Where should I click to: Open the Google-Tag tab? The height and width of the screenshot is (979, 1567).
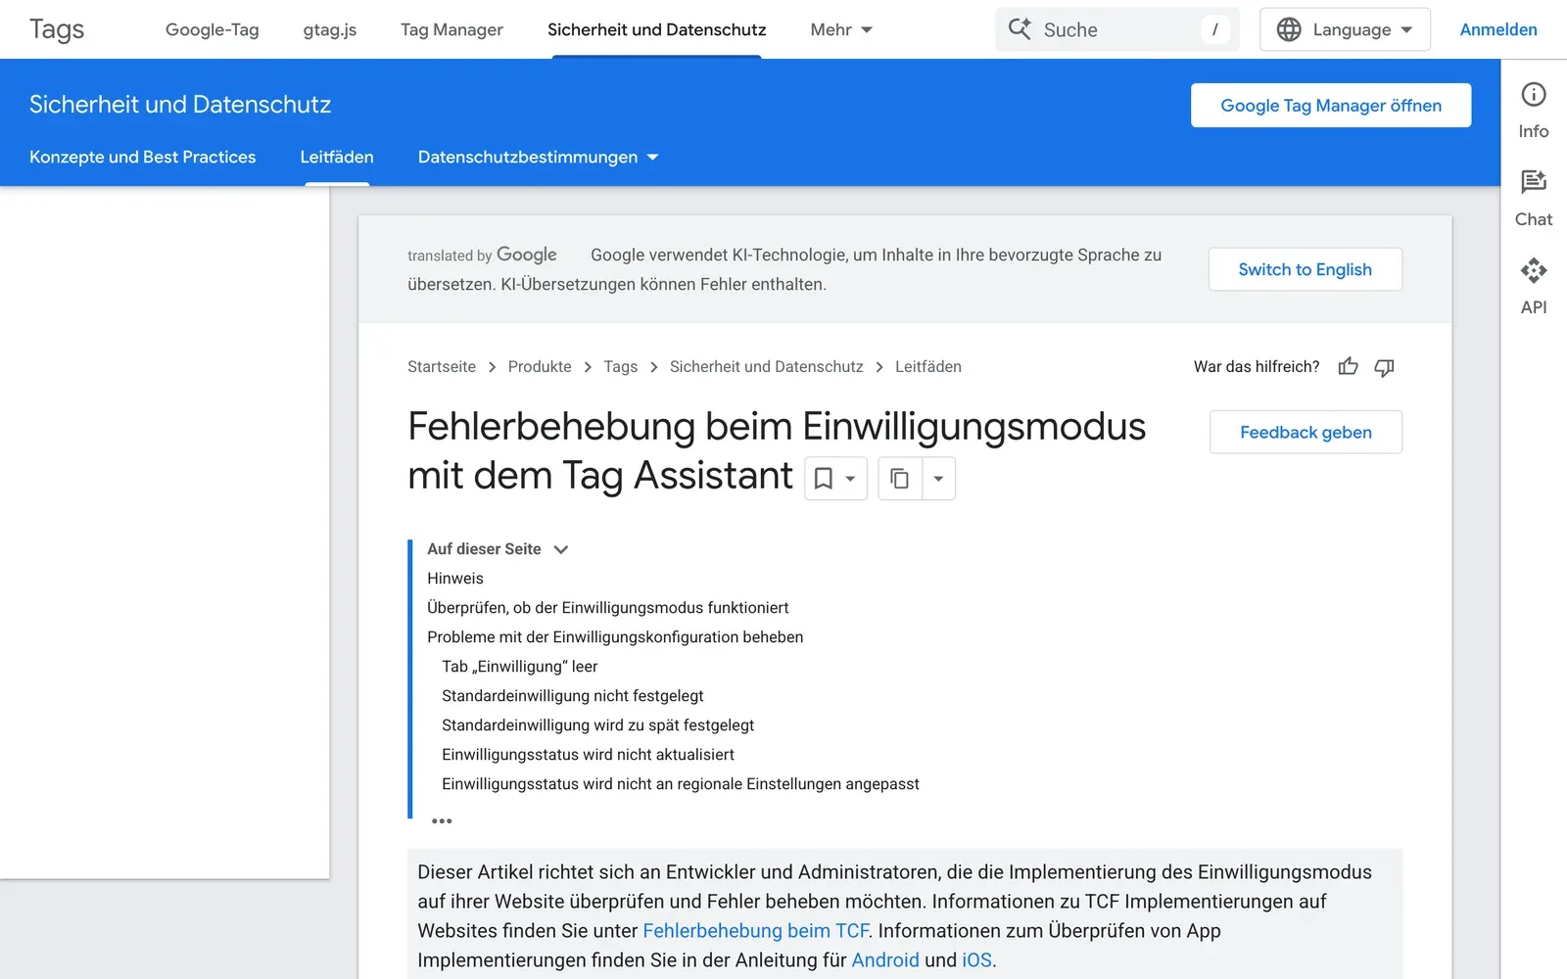point(212,29)
